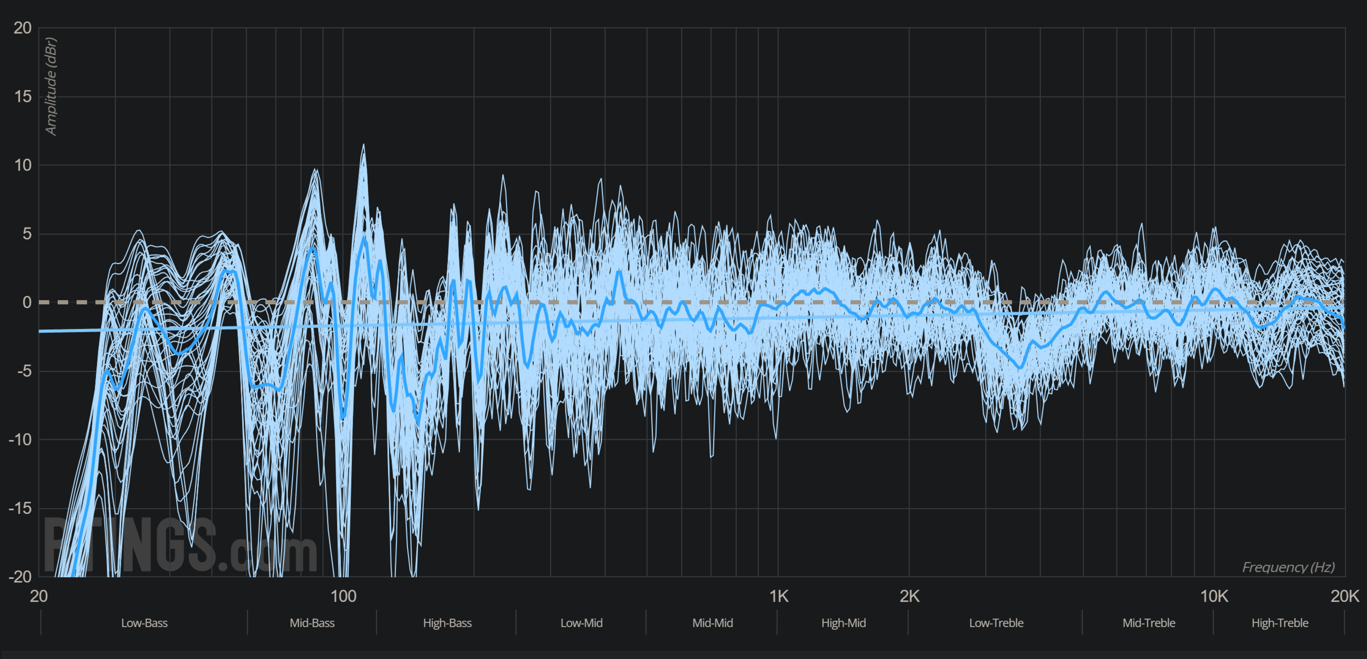
Task: Click the High-Bass band label
Action: tap(447, 623)
